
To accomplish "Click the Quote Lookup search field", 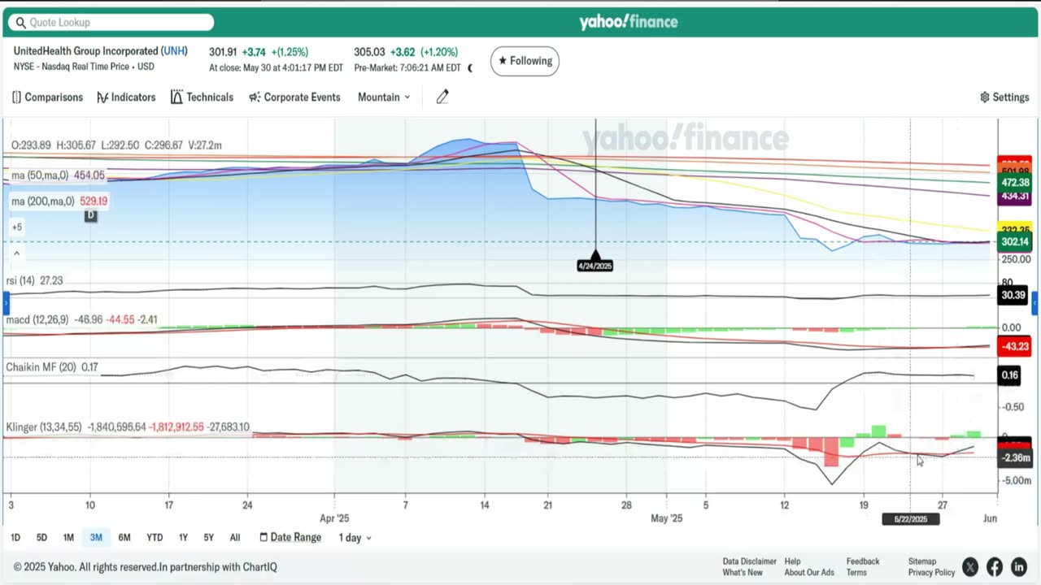I will tap(111, 23).
